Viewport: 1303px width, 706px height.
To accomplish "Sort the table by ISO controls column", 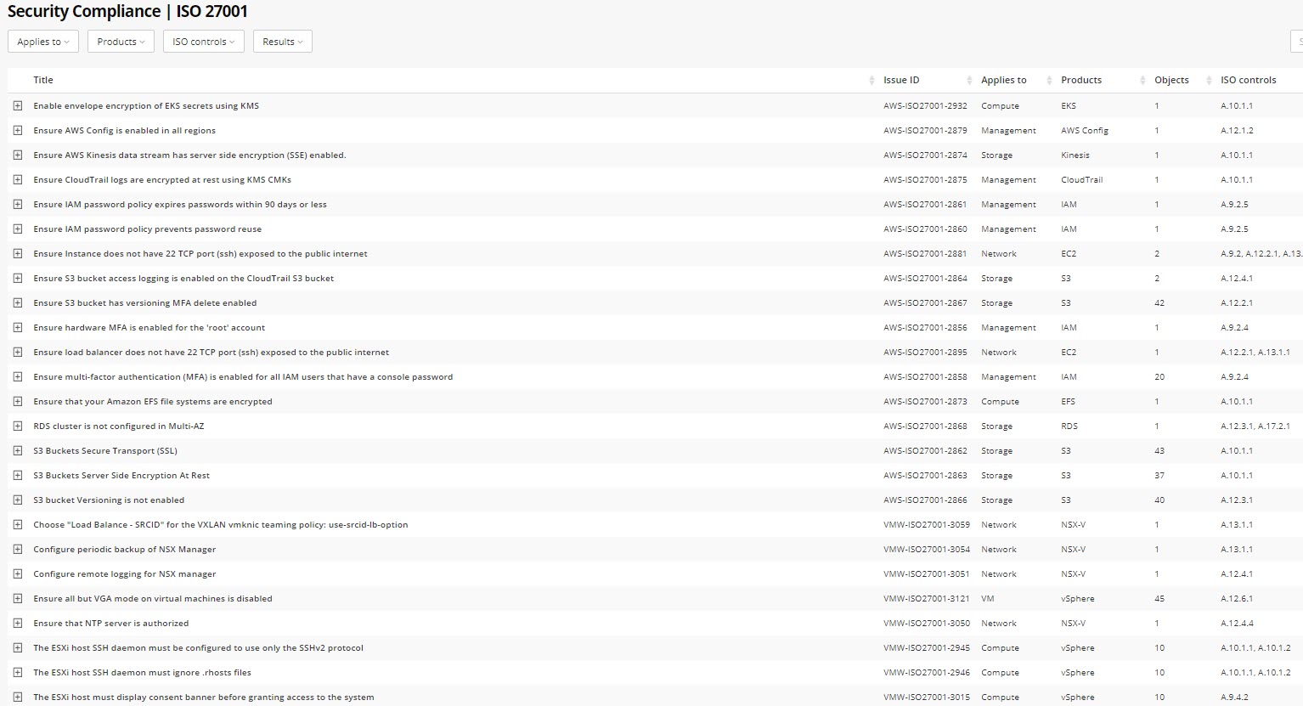I will (x=1248, y=81).
